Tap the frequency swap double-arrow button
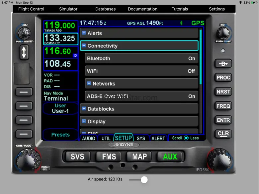Image resolution: width=259 pixels, height=194 pixels. tap(24, 52)
